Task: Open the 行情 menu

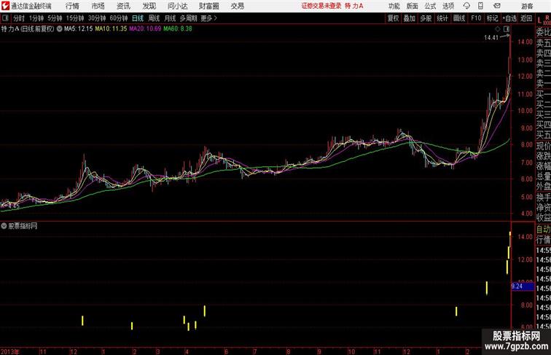Action: coord(72,6)
